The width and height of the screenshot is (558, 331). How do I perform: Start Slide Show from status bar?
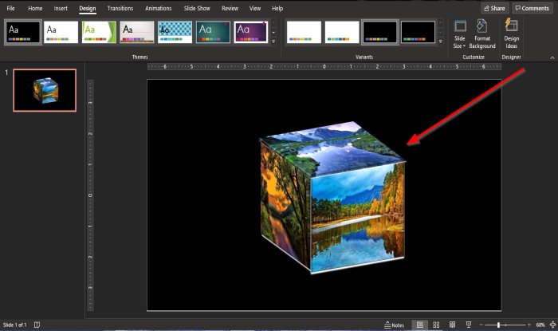469,325
